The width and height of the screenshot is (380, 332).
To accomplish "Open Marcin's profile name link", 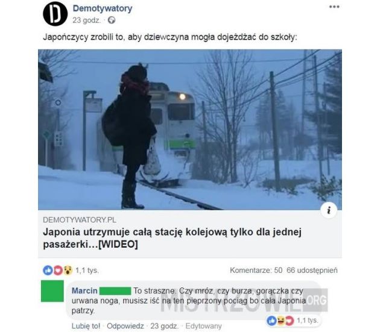I will (84, 290).
